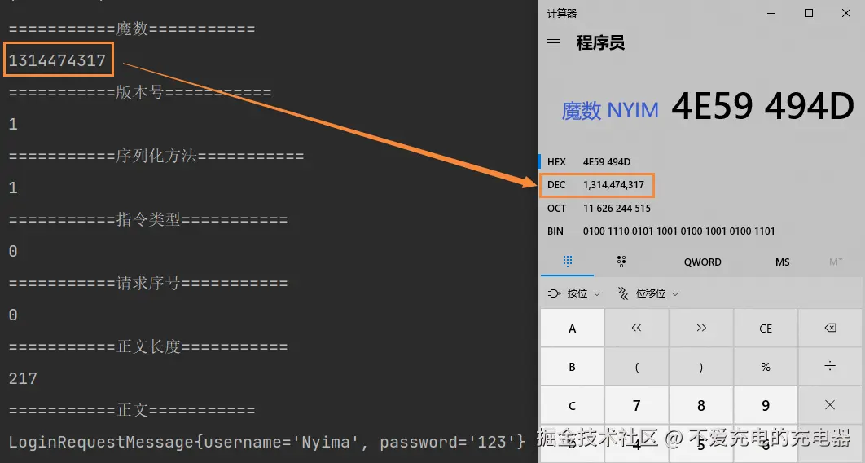Image resolution: width=865 pixels, height=463 pixels.
Task: Click the close parenthesis key
Action: click(701, 367)
